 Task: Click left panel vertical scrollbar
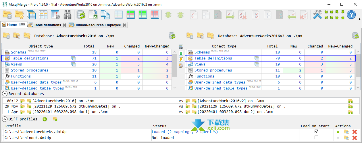click(x=174, y=69)
